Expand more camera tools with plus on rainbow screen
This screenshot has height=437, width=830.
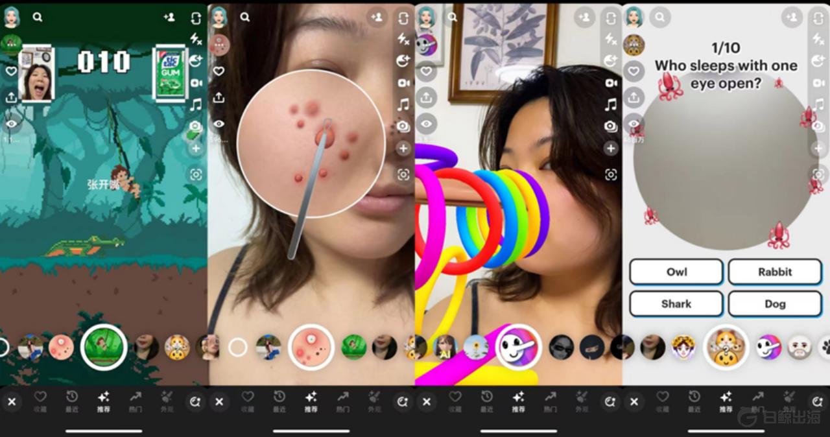point(611,148)
